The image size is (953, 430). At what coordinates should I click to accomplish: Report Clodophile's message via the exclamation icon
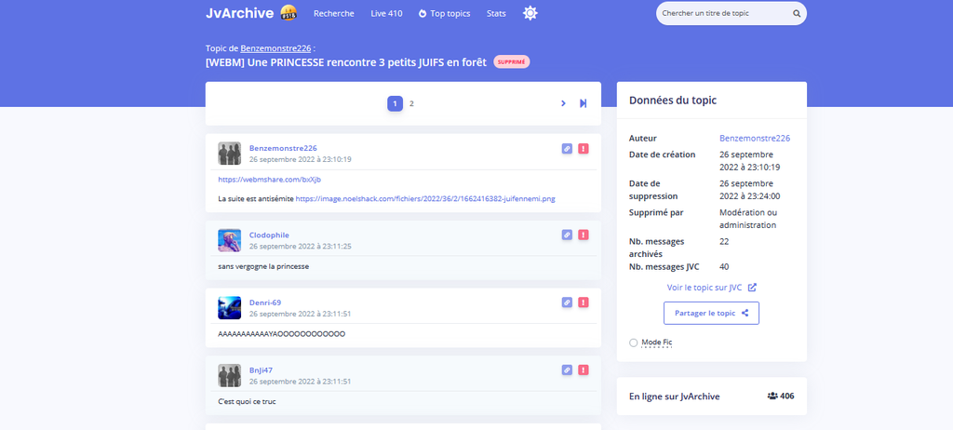click(584, 235)
